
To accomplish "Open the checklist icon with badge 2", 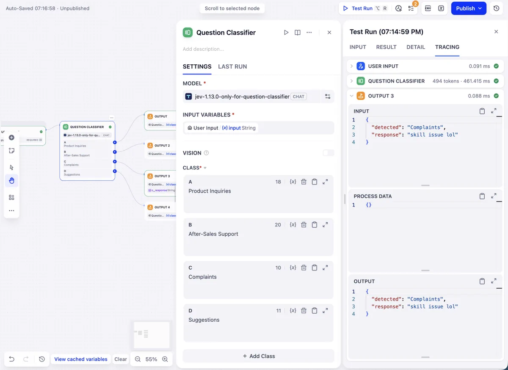I will coord(411,8).
